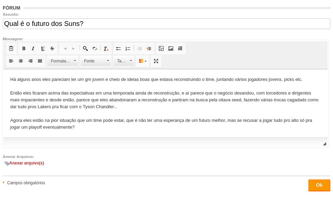Click the undo arrow in the toolbar
The height and width of the screenshot is (202, 333).
pyautogui.click(x=65, y=48)
